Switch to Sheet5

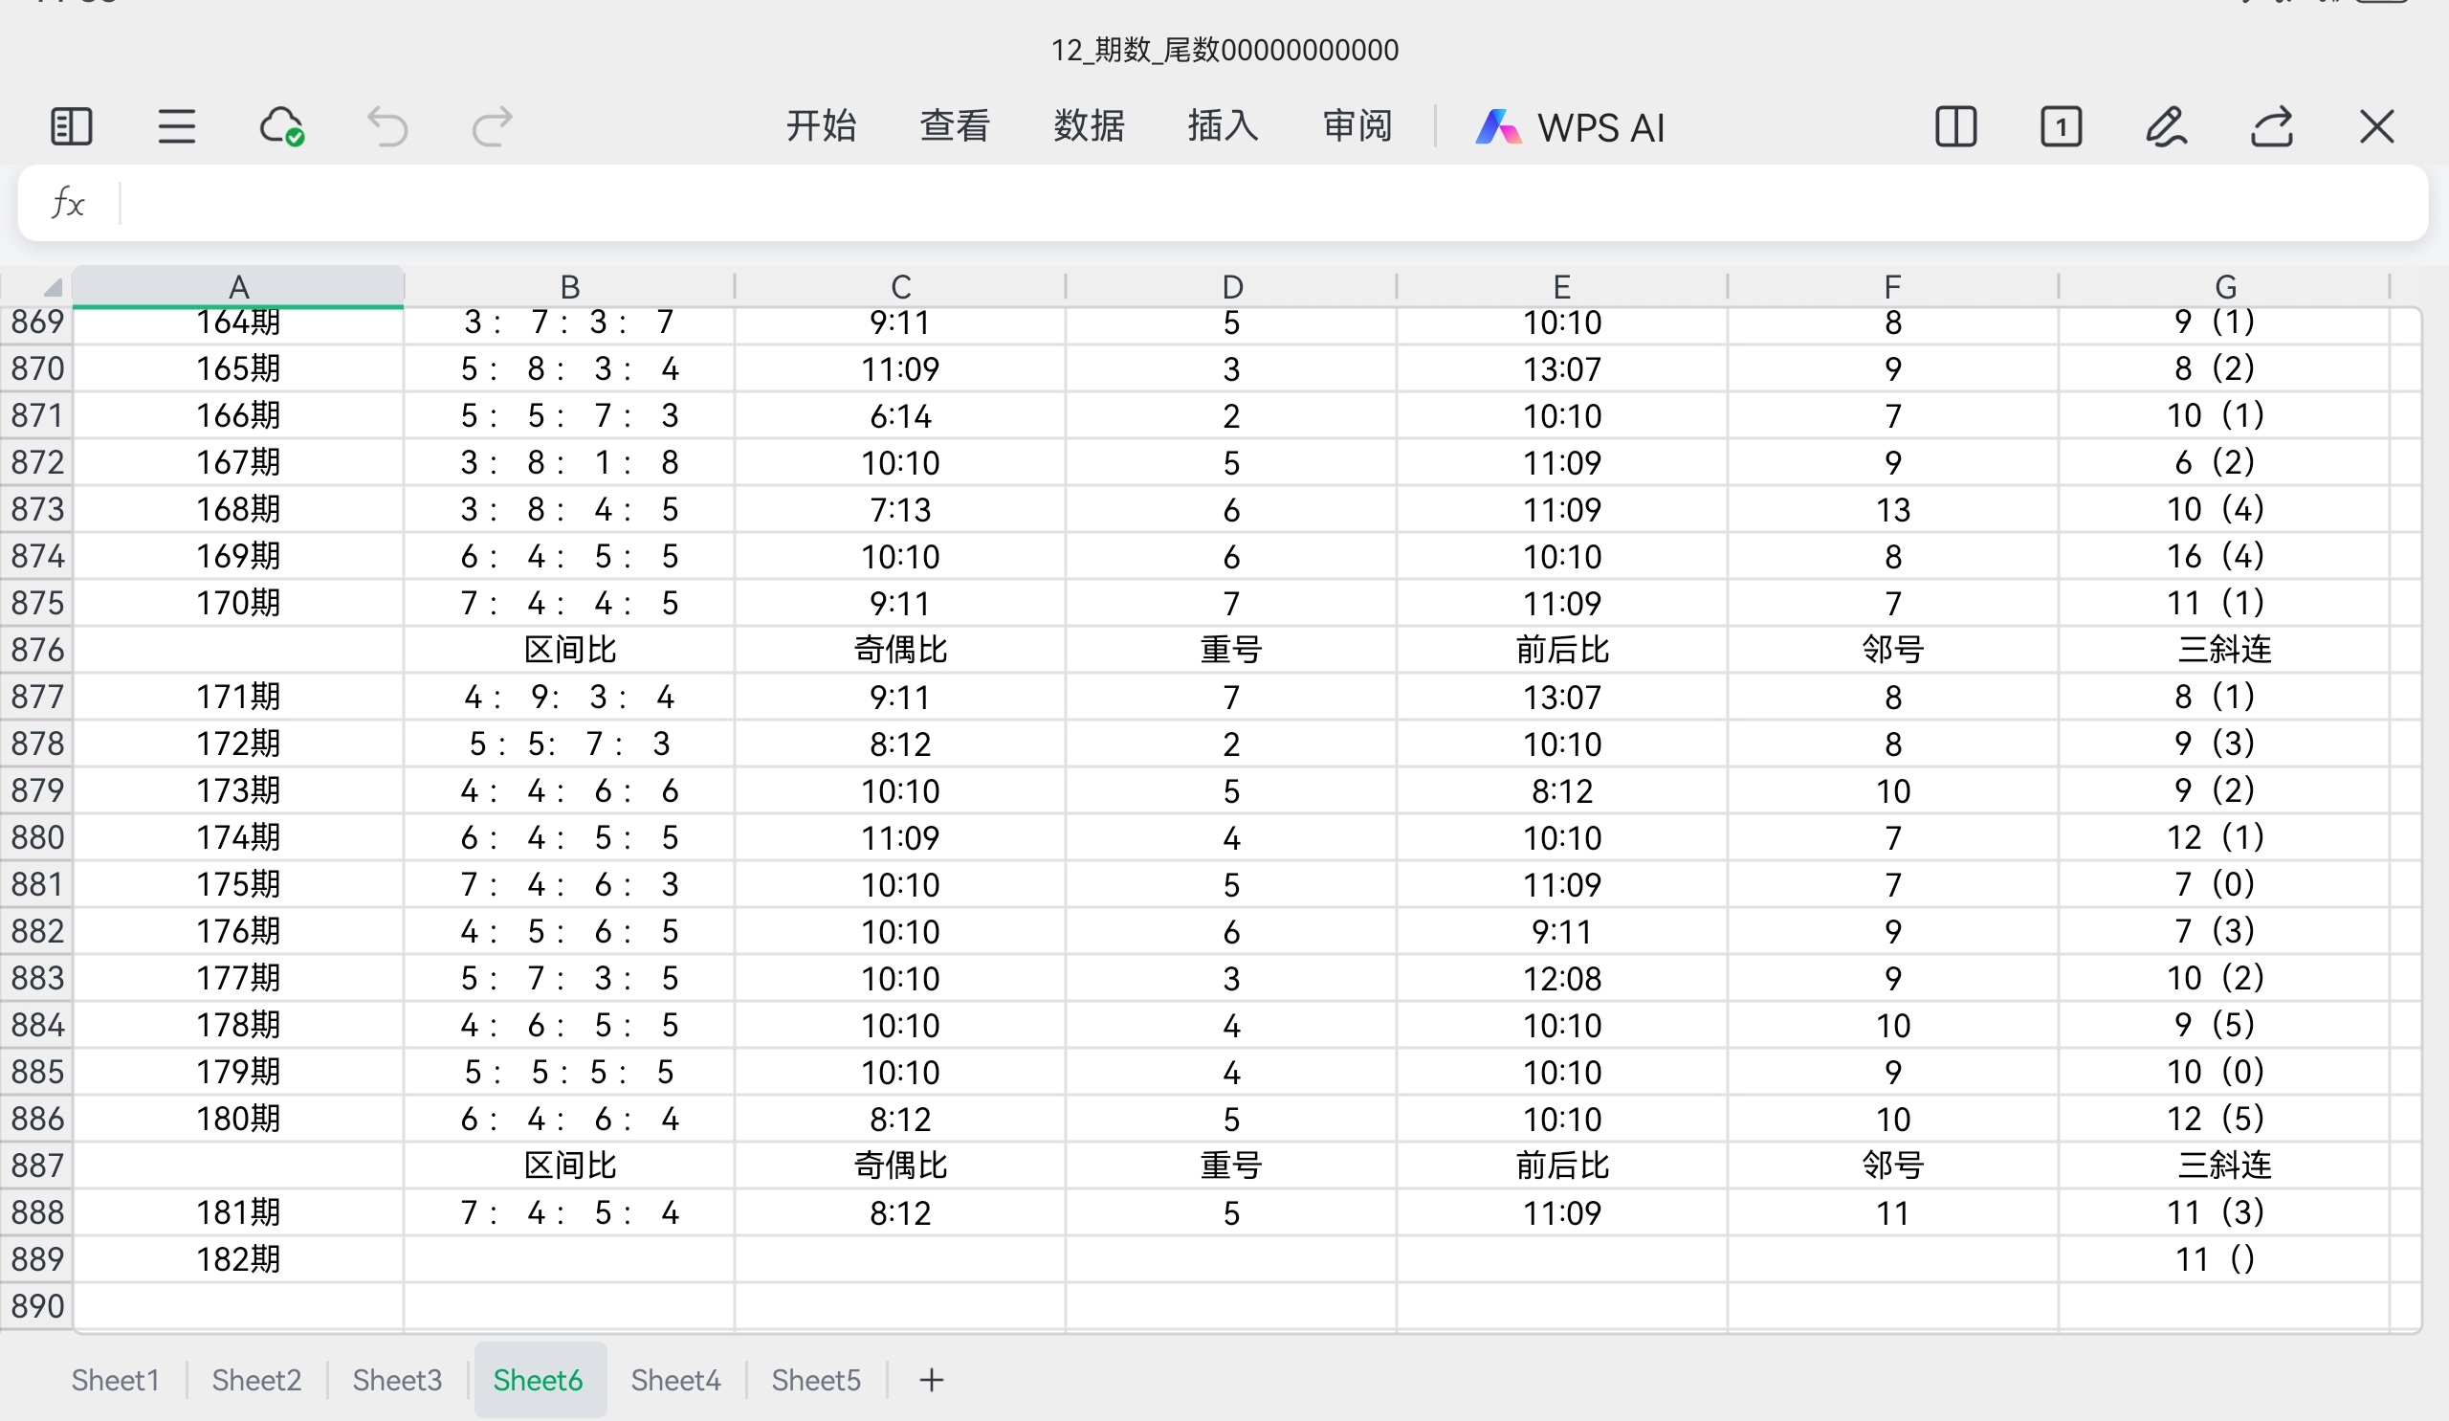(x=816, y=1380)
